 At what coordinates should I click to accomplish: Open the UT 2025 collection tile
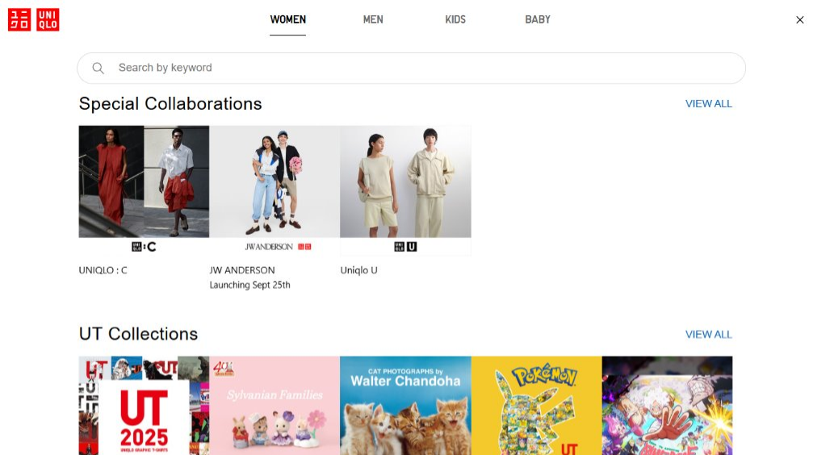click(144, 405)
